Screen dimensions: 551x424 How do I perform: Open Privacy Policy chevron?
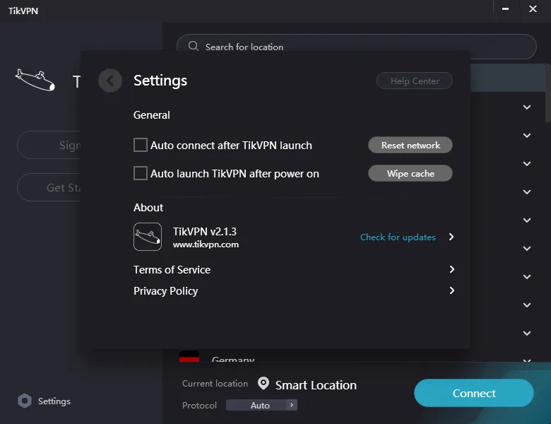click(452, 290)
